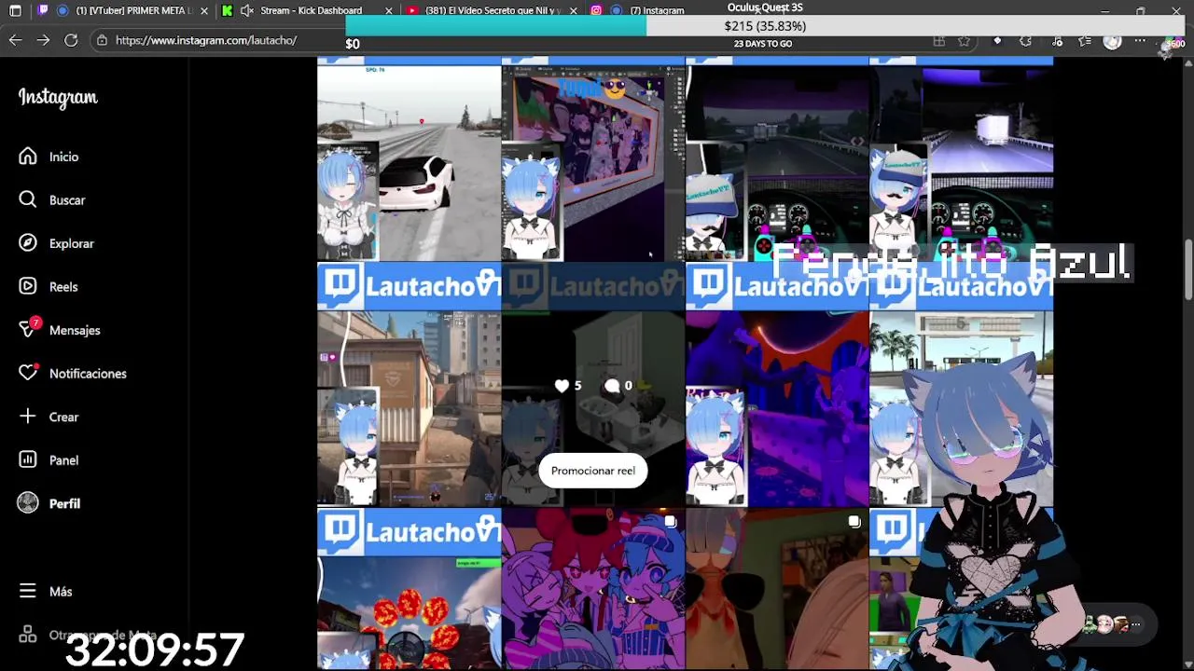1194x671 pixels.
Task: Click the Panel link text
Action: tap(63, 459)
